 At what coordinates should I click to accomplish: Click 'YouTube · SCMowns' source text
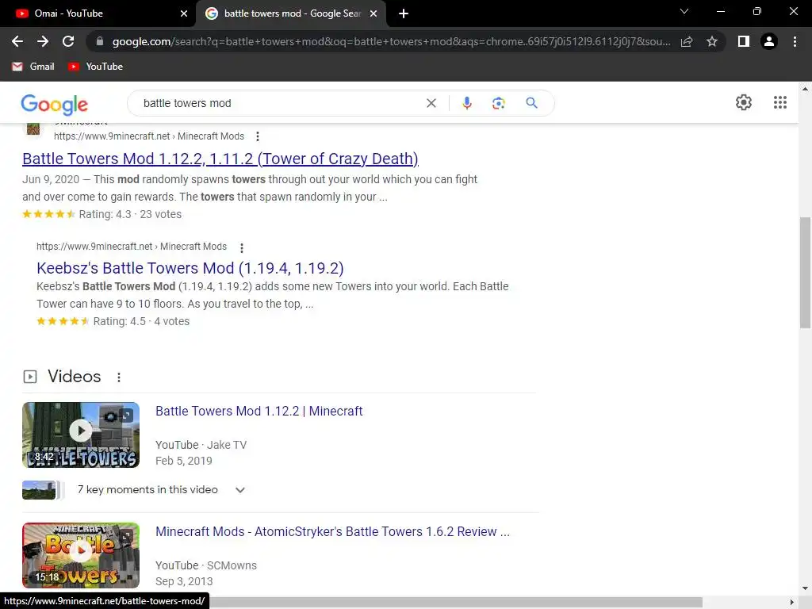tap(206, 565)
